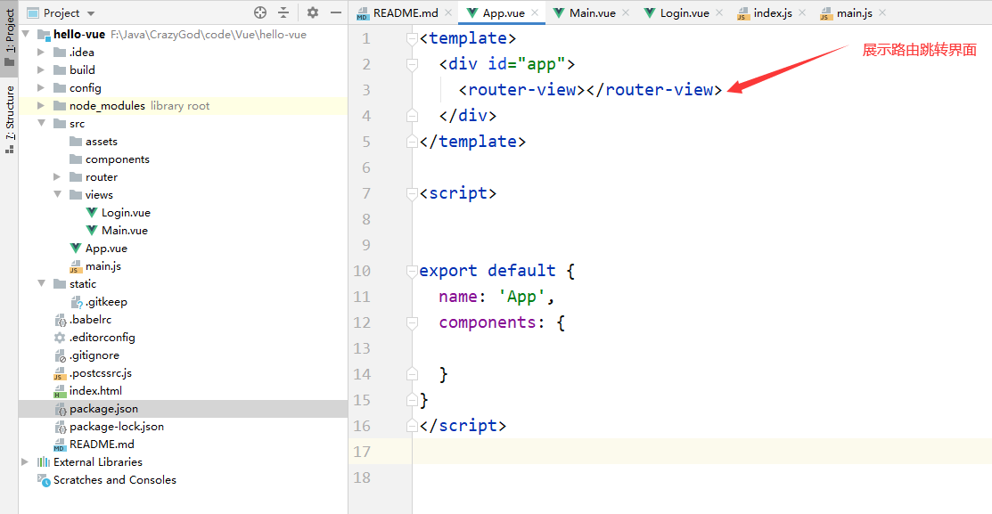
Task: Close the README.md tab
Action: coord(448,12)
